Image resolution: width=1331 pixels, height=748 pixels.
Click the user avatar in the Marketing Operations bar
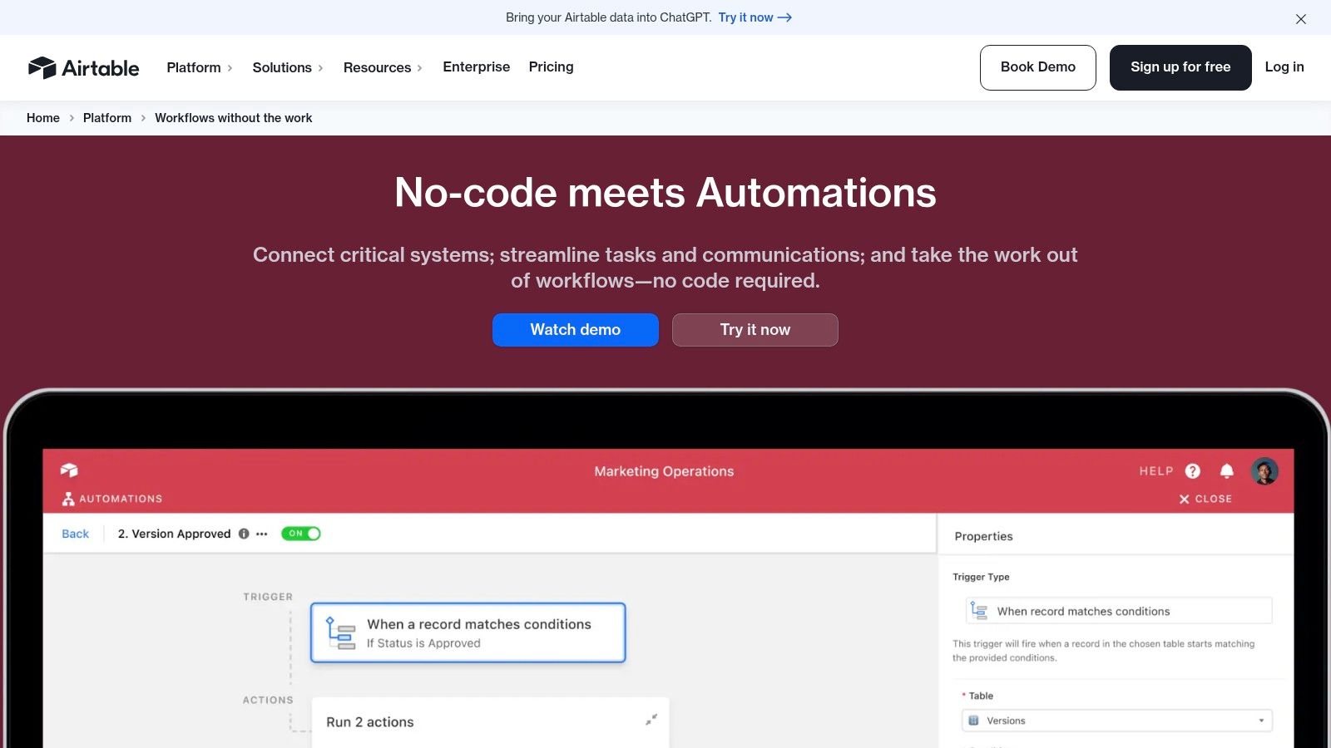(x=1264, y=471)
